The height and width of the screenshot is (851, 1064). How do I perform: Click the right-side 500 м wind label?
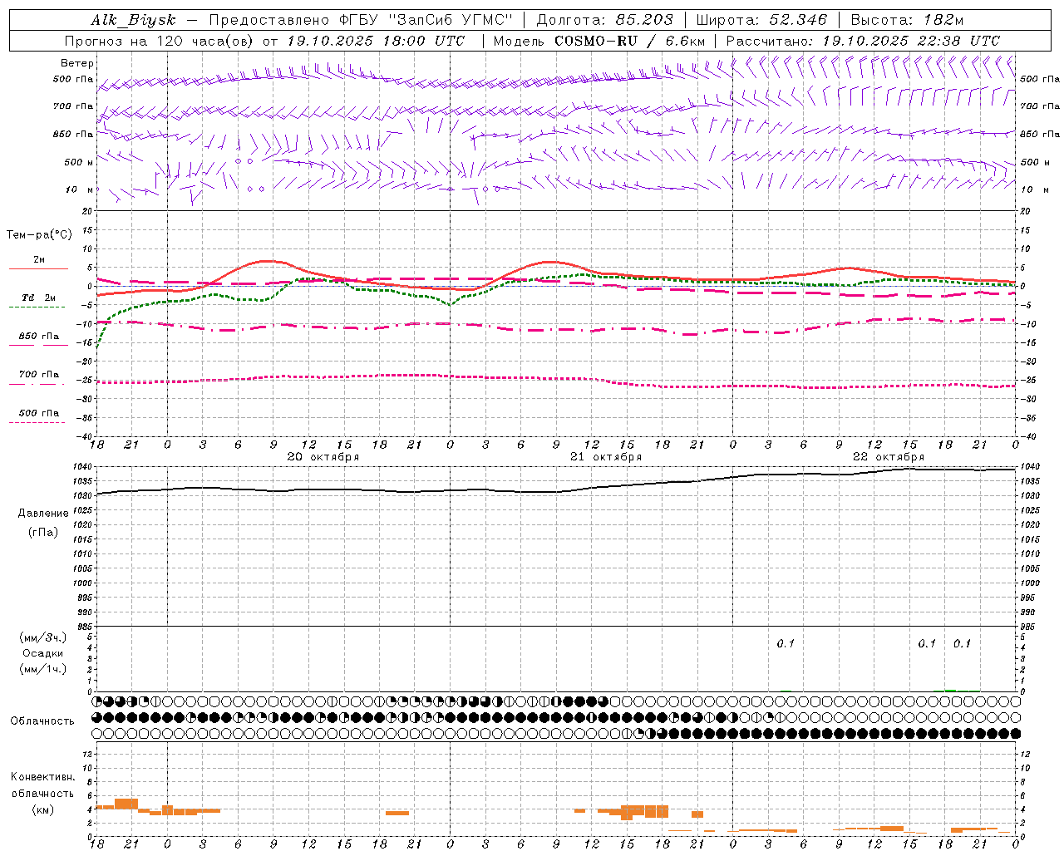(1035, 162)
